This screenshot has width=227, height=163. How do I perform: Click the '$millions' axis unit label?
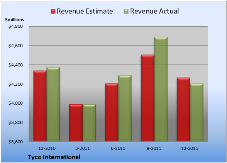point(15,20)
